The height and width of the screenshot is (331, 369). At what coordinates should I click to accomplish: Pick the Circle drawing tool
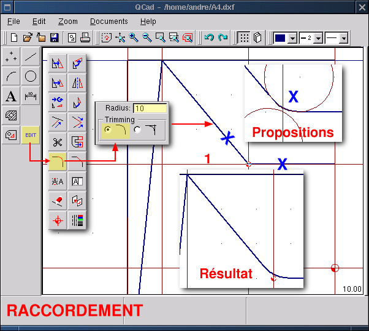(x=31, y=77)
